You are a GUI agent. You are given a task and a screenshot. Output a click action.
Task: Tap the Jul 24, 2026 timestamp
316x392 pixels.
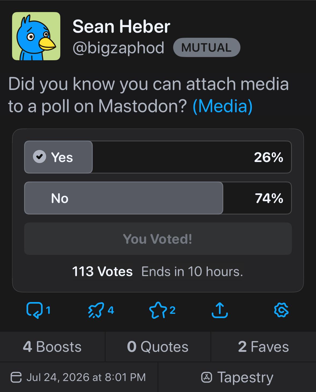86,377
